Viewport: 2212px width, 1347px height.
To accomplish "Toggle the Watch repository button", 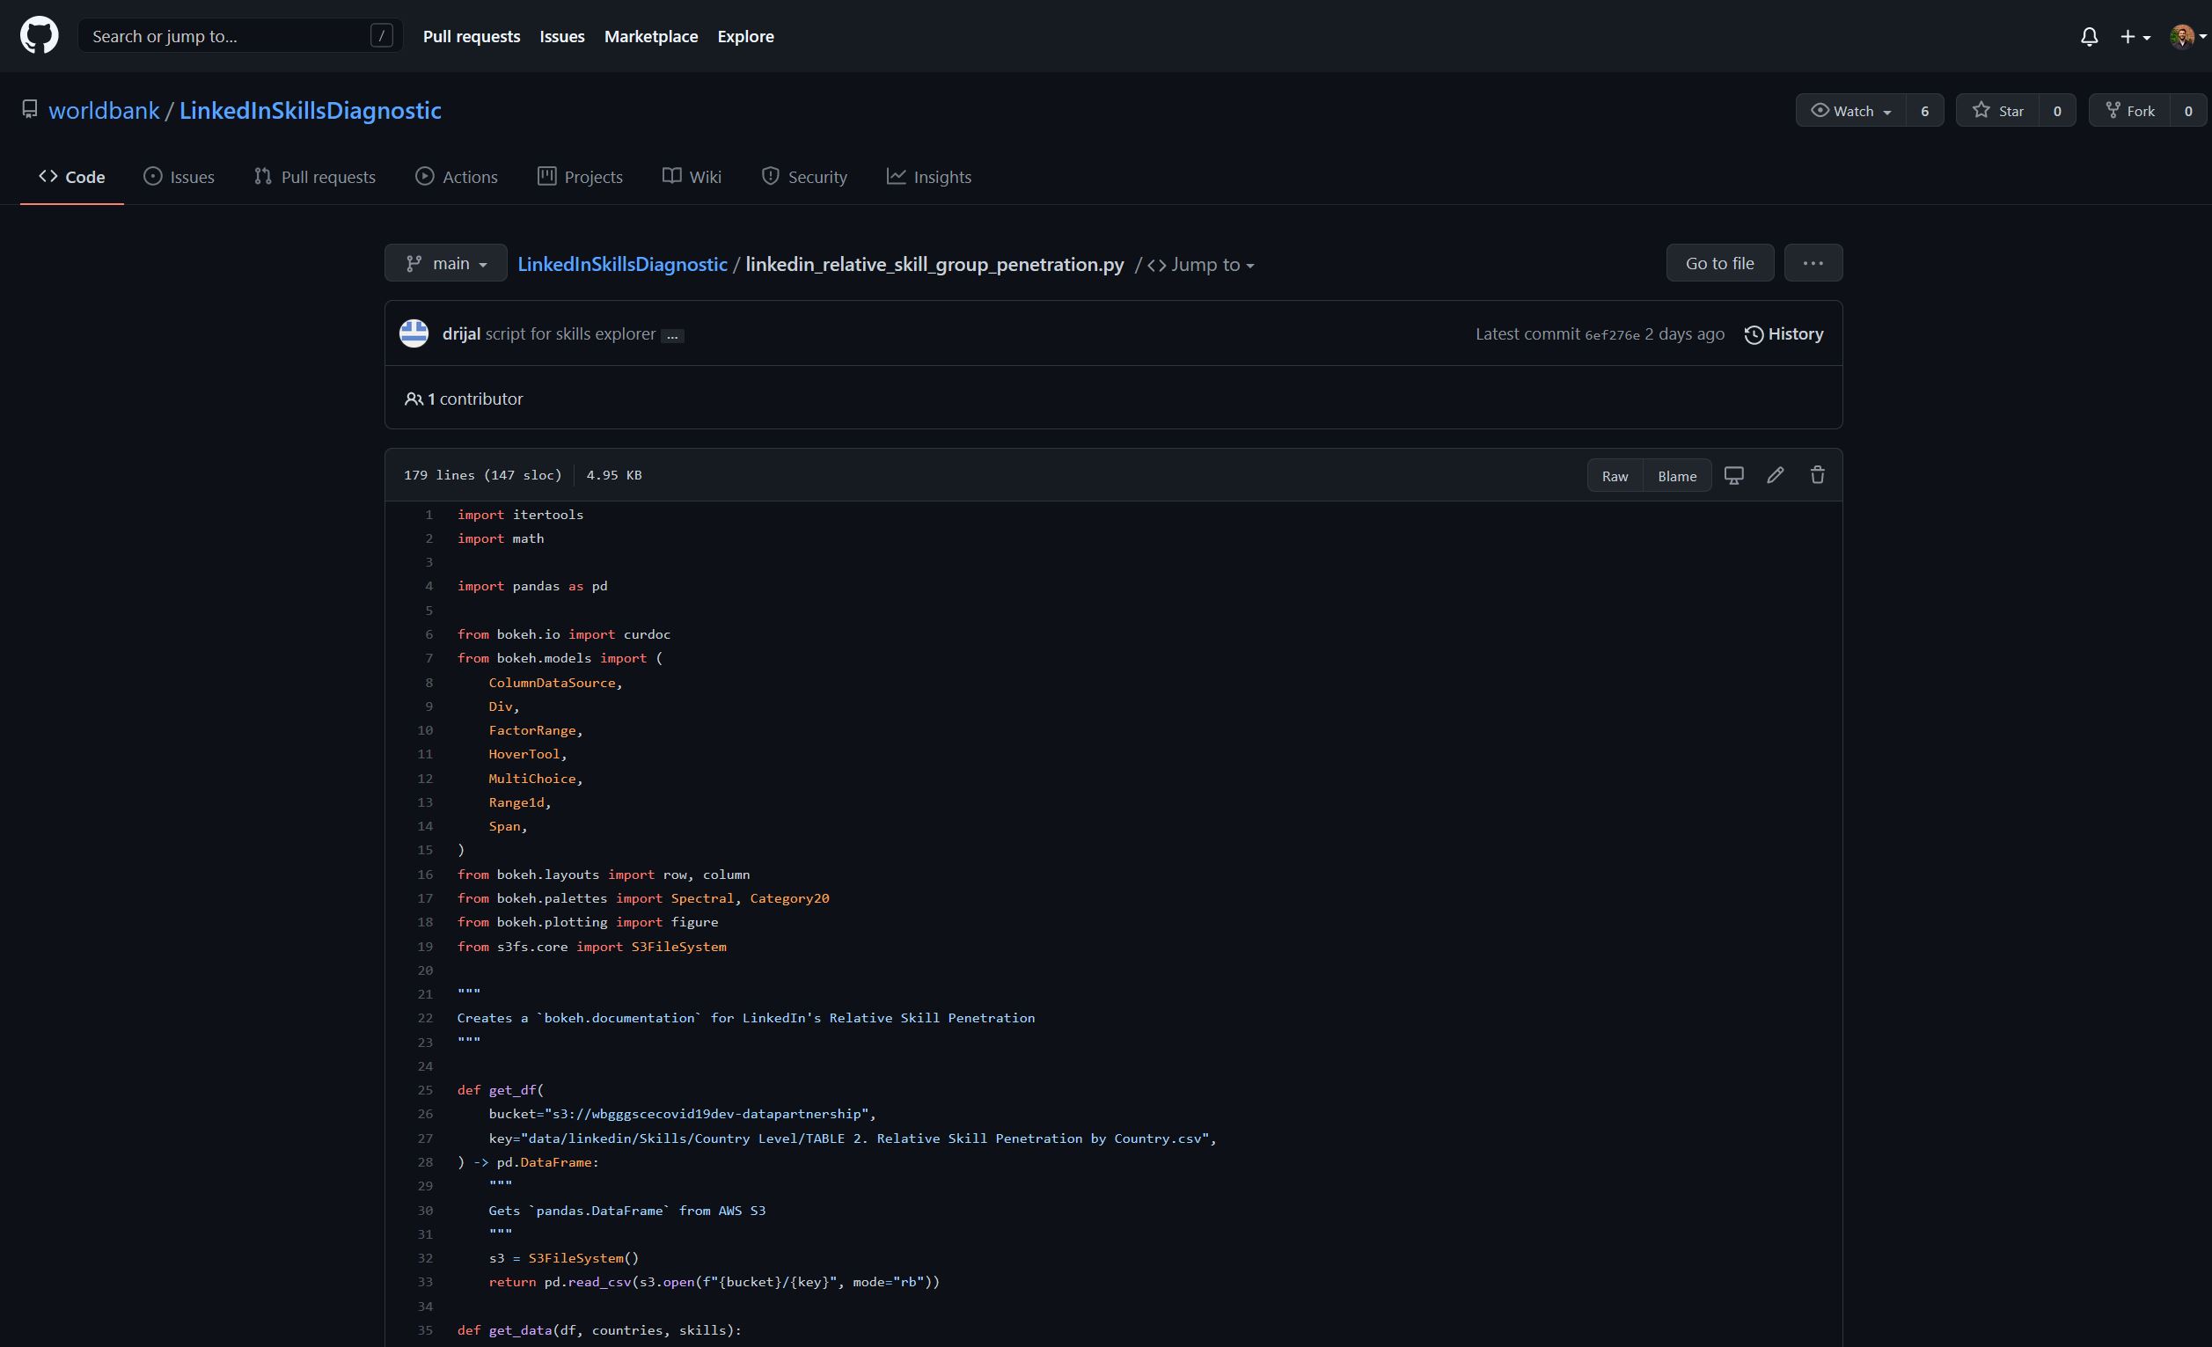I will [x=1851, y=110].
